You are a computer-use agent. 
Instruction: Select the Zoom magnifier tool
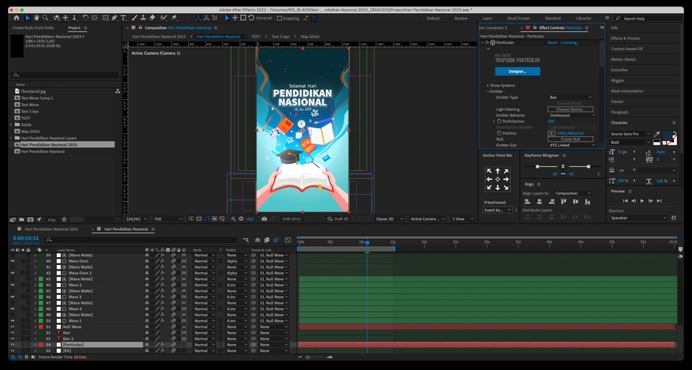tap(45, 18)
